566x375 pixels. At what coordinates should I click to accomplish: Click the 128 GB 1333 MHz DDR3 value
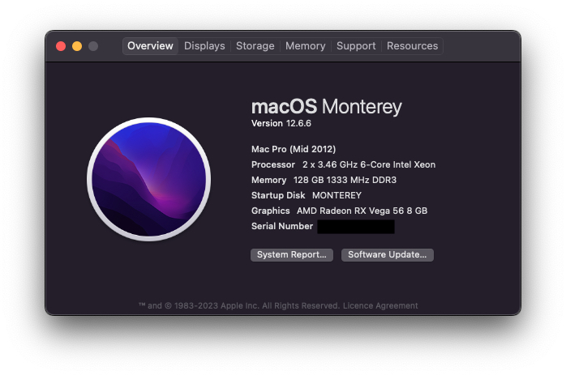[345, 180]
